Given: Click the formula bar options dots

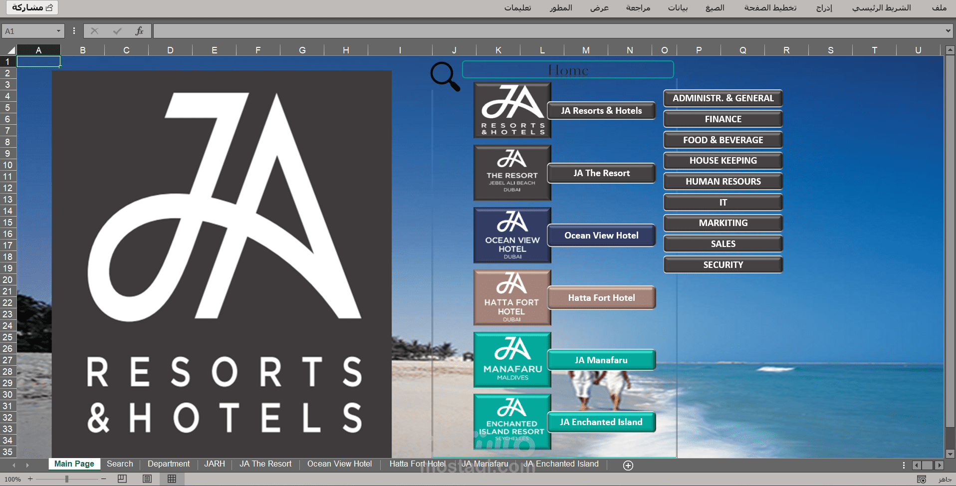Looking at the screenshot, I should 74,31.
